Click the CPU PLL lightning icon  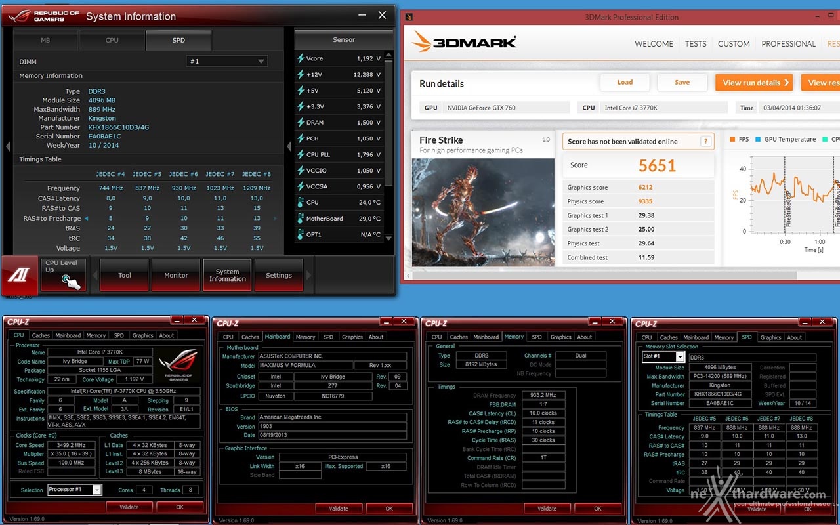(301, 154)
